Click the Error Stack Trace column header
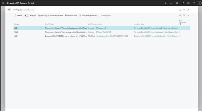The height and width of the screenshot is (111, 202). point(139,24)
